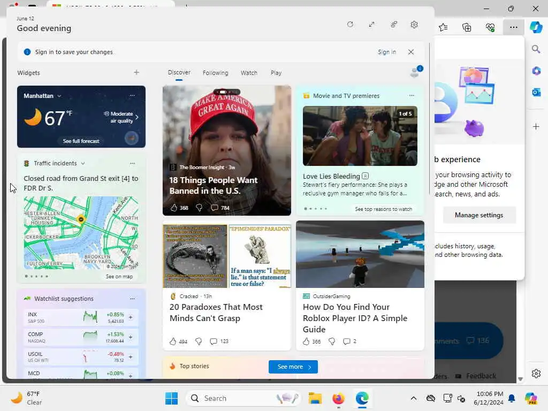
Task: Click the feedback icon beside expand arrow
Action: 394,25
